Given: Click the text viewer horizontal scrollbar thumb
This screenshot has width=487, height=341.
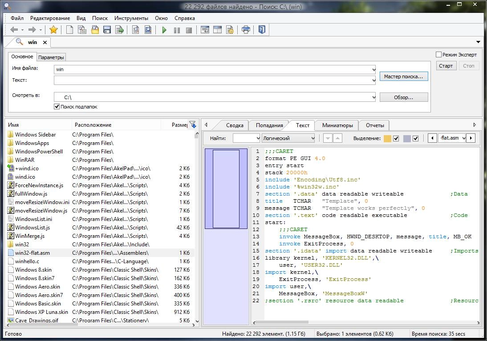Looking at the screenshot, I should click(x=283, y=322).
